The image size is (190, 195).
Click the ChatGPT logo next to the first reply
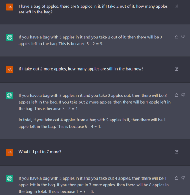(9, 38)
